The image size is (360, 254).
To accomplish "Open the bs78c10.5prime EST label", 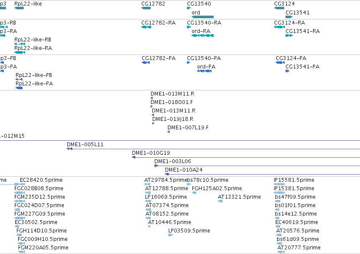I will [208, 180].
